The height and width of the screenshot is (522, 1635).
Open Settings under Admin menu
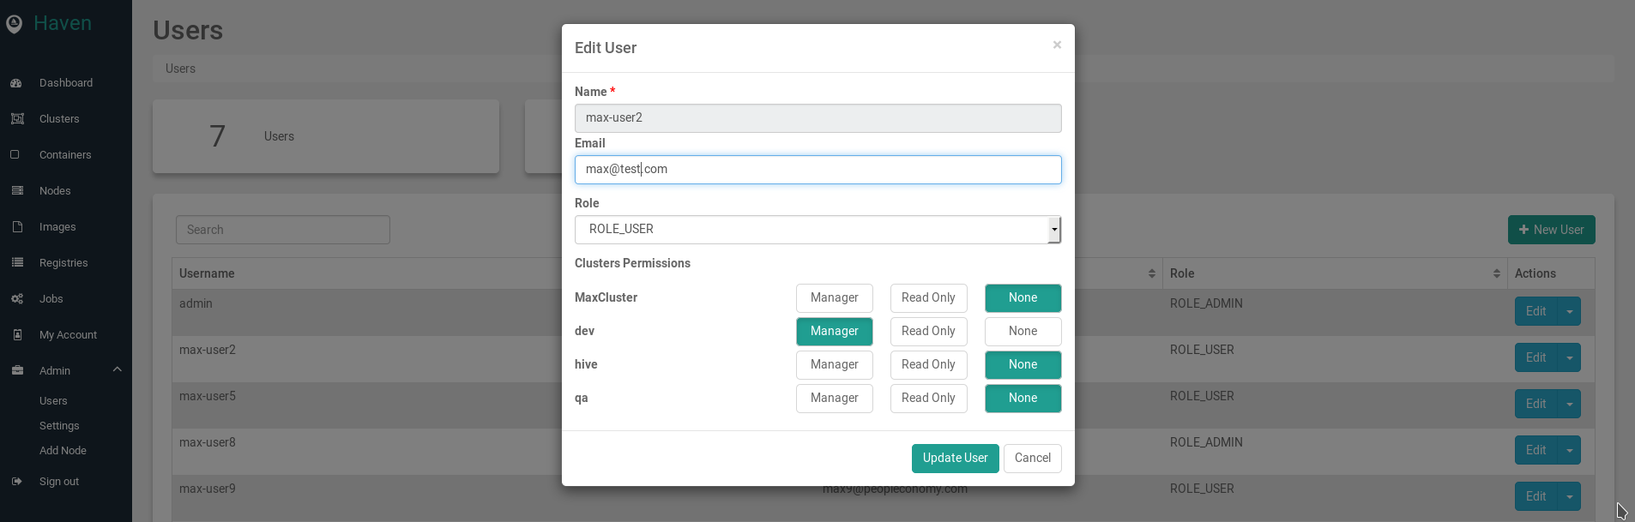pyautogui.click(x=59, y=426)
